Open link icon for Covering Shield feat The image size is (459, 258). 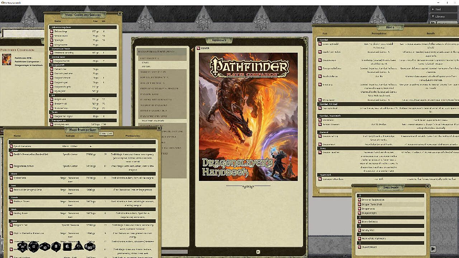(x=320, y=44)
